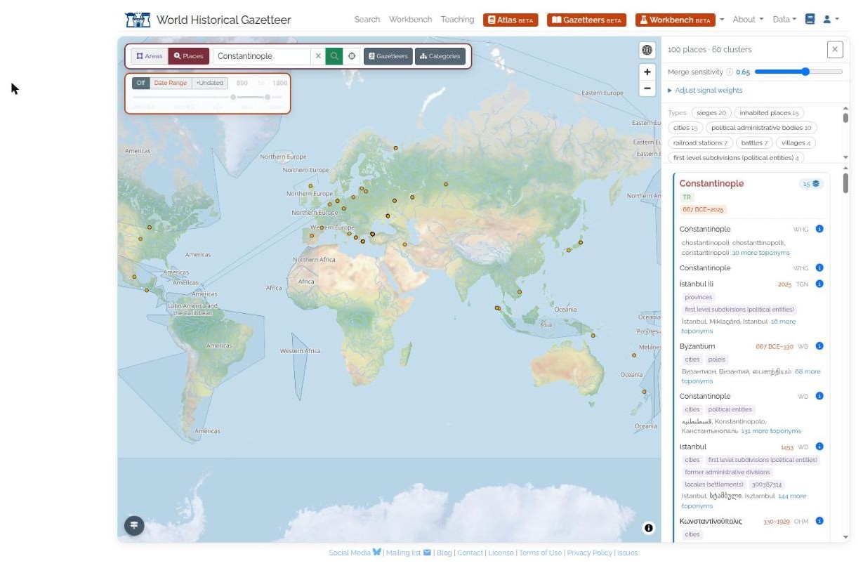Open the Privacy Policy footer link

590,553
